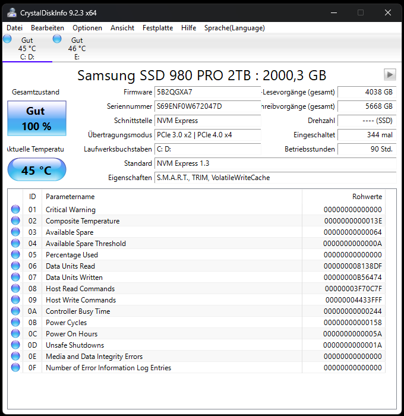Screen dimensions: 404x416
Task: Click the Standard field NVM Express 1.3
Action: 275,163
